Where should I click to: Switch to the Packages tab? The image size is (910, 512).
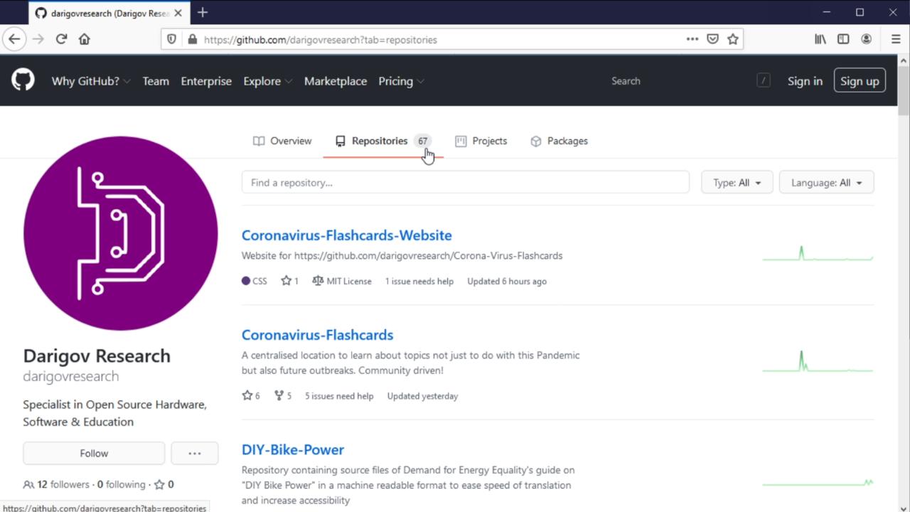click(x=559, y=141)
